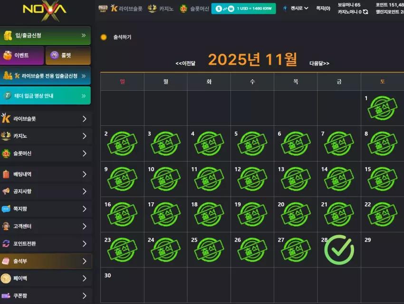The width and height of the screenshot is (404, 304).
Task: Click the roulette wheel icon for 룰렛
Action: 54,56
